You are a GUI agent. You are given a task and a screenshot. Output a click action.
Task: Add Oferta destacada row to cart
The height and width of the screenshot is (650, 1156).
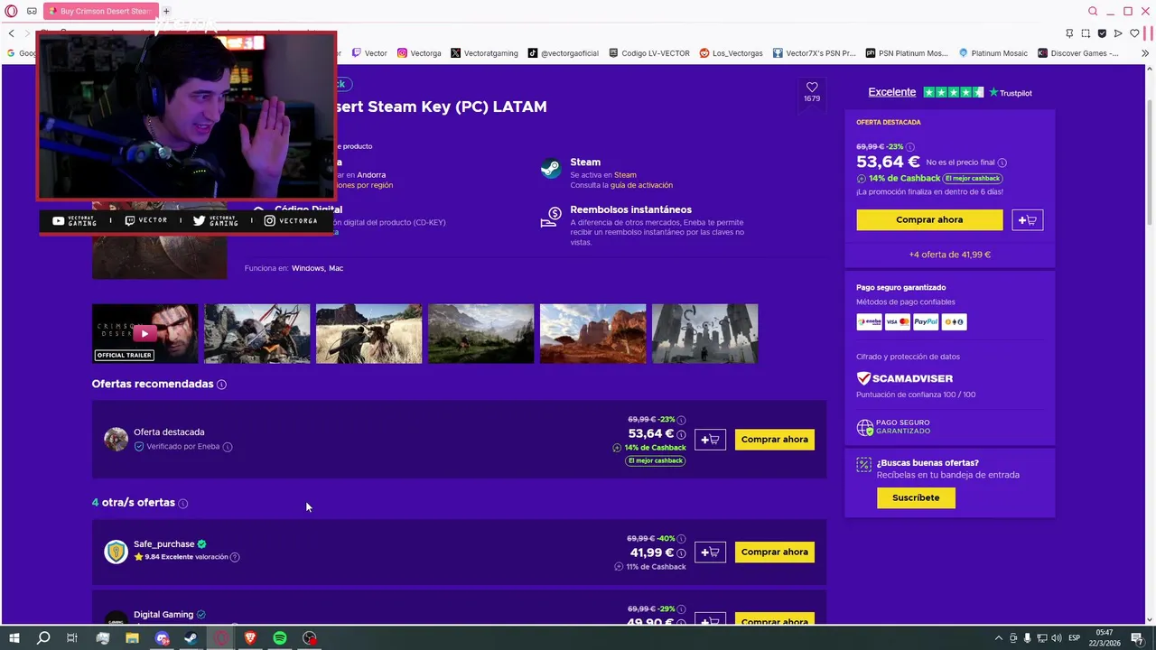pos(710,440)
